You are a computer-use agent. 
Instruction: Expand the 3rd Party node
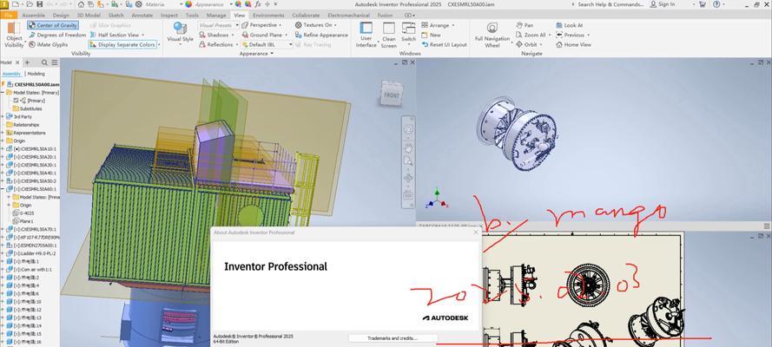pos(3,116)
